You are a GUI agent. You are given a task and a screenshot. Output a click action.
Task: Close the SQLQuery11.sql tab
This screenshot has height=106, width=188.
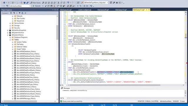[149, 10]
